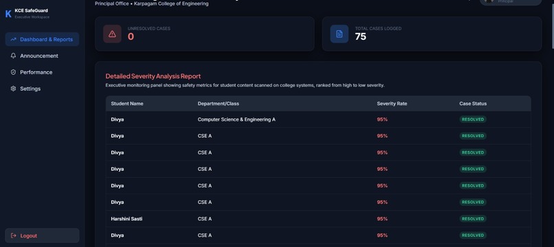Click the red warning triangle icon
This screenshot has width=554, height=247.
click(x=112, y=34)
